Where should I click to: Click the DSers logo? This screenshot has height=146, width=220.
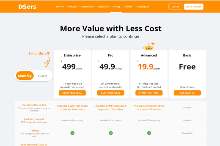click(27, 7)
